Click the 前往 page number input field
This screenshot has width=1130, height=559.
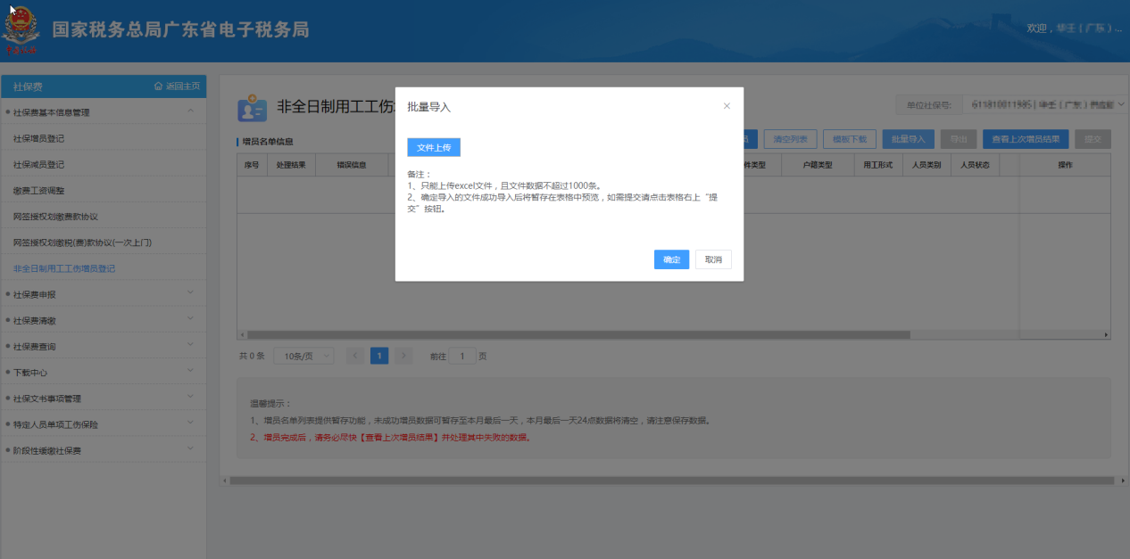pyautogui.click(x=461, y=356)
